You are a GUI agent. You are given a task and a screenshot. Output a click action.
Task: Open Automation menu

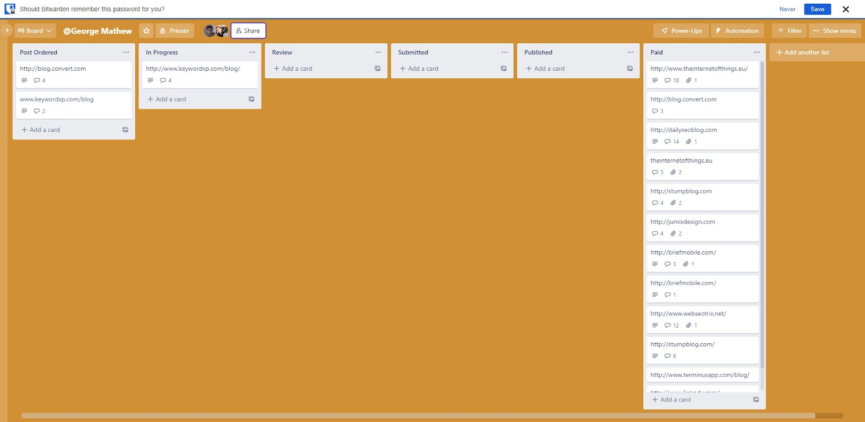pyautogui.click(x=737, y=31)
